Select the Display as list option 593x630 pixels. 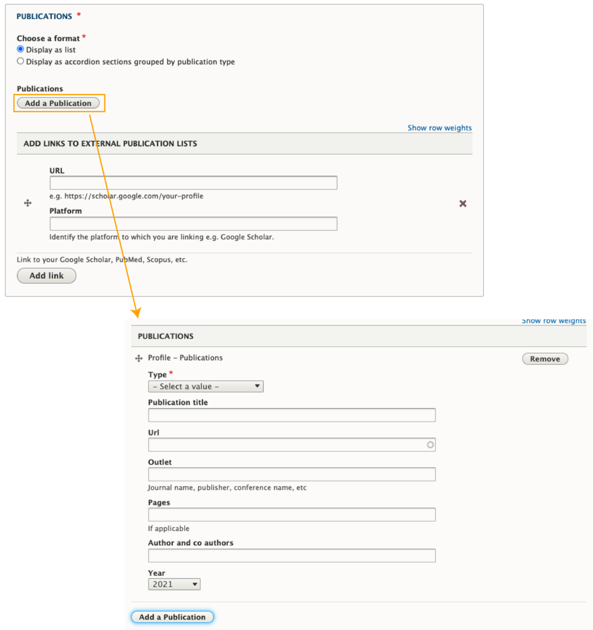coord(20,49)
